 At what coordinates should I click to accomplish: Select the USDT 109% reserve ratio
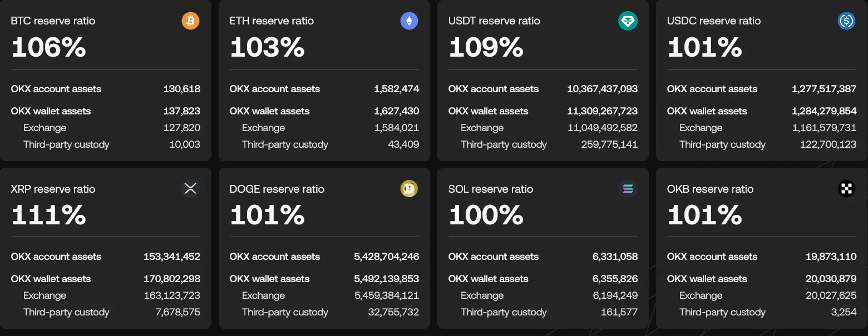[x=486, y=47]
